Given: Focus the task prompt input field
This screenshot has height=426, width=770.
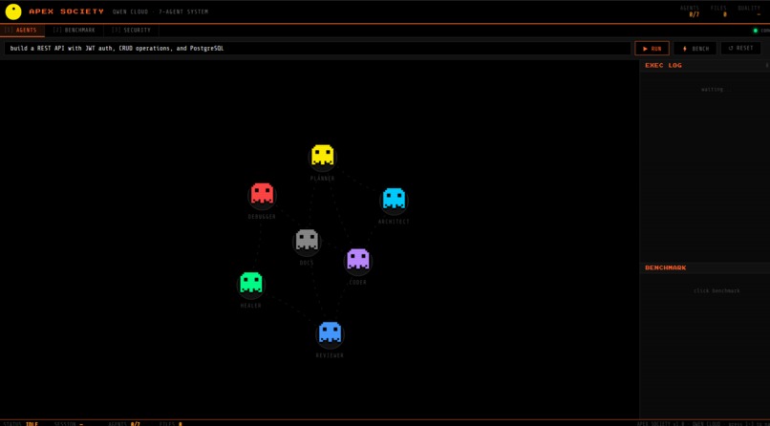Looking at the screenshot, I should pyautogui.click(x=317, y=49).
